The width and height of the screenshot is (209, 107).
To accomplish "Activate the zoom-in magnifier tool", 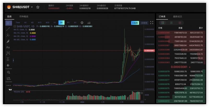I will tap(9, 72).
